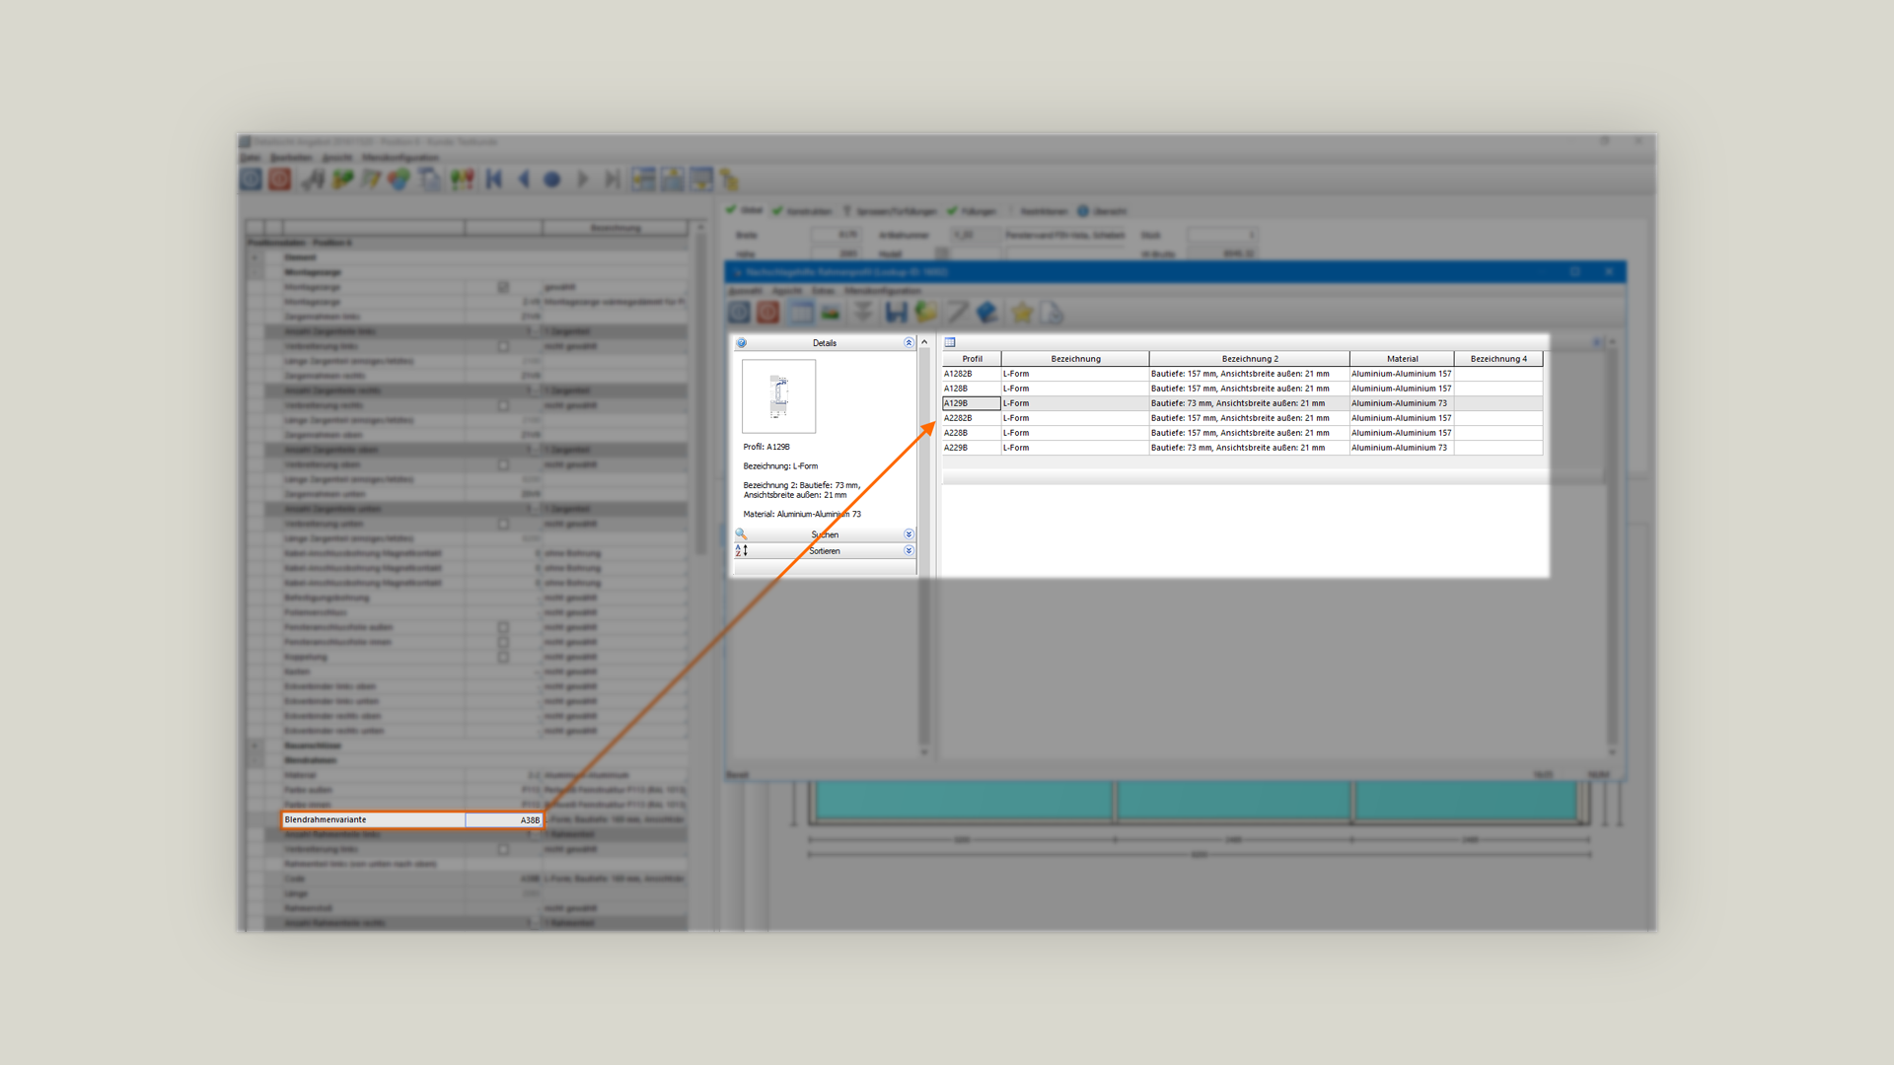Screen dimensions: 1894x1065
Task: Sort by the Bezeichnung 4 column header
Action: 1498,359
